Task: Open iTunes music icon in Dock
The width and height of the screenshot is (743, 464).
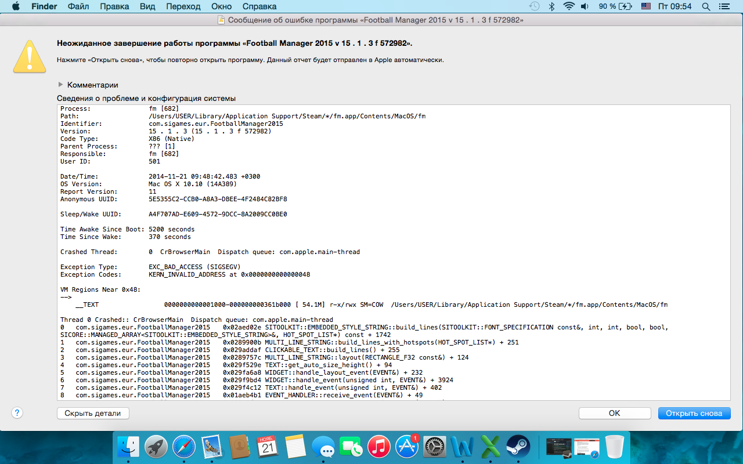Action: tap(379, 447)
